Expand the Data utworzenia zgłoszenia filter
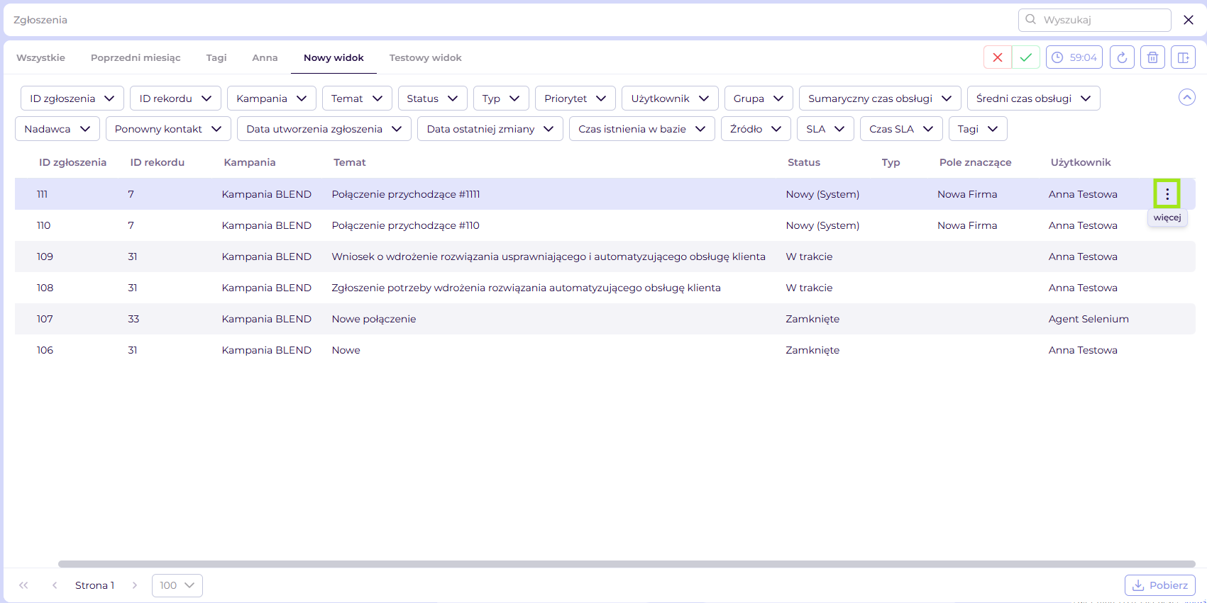Image resolution: width=1207 pixels, height=603 pixels. point(324,129)
